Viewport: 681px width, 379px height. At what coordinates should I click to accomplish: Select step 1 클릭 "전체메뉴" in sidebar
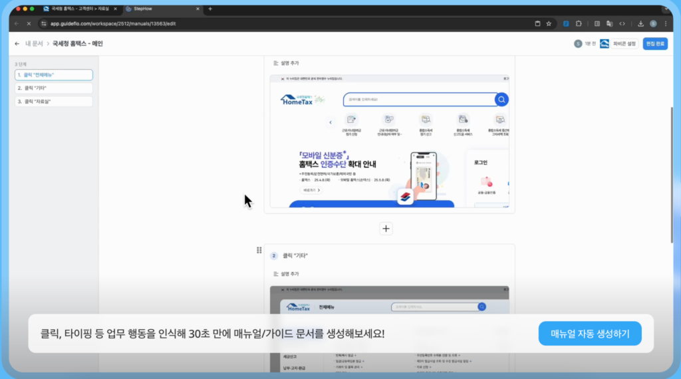point(53,74)
